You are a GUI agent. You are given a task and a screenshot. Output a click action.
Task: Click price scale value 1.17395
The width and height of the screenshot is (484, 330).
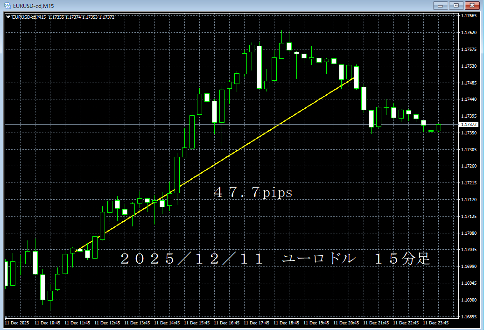(x=469, y=116)
